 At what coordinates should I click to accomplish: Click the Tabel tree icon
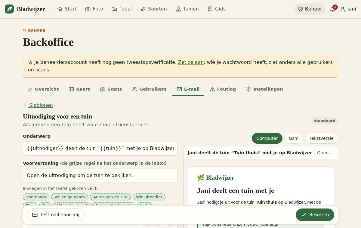pyautogui.click(x=115, y=9)
